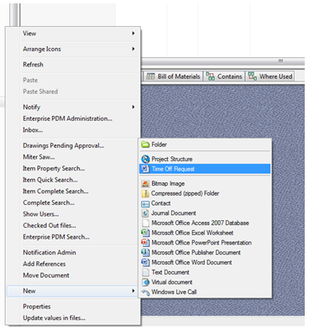Expand the Arrange Icons submenu arrow
The image size is (319, 331).
133,49
